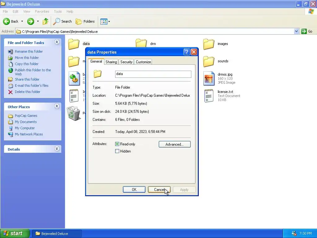Switch to the Sharing tab
Screen dimensions: 317x238
(111, 62)
